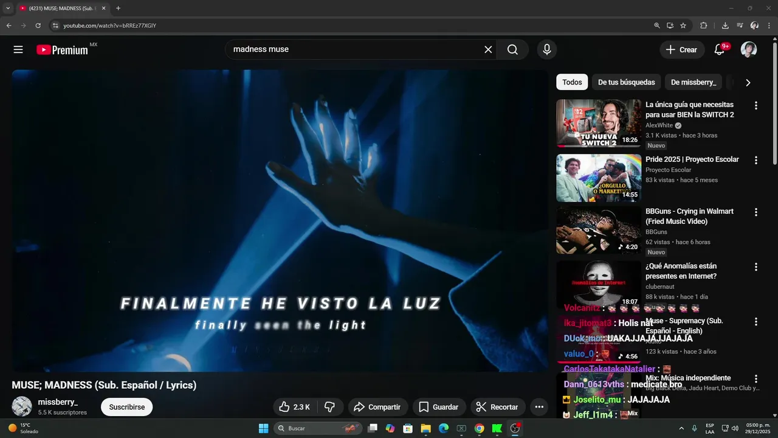The image size is (778, 438).
Task: Pause the MUSE MADNESS video player
Action: 280,220
